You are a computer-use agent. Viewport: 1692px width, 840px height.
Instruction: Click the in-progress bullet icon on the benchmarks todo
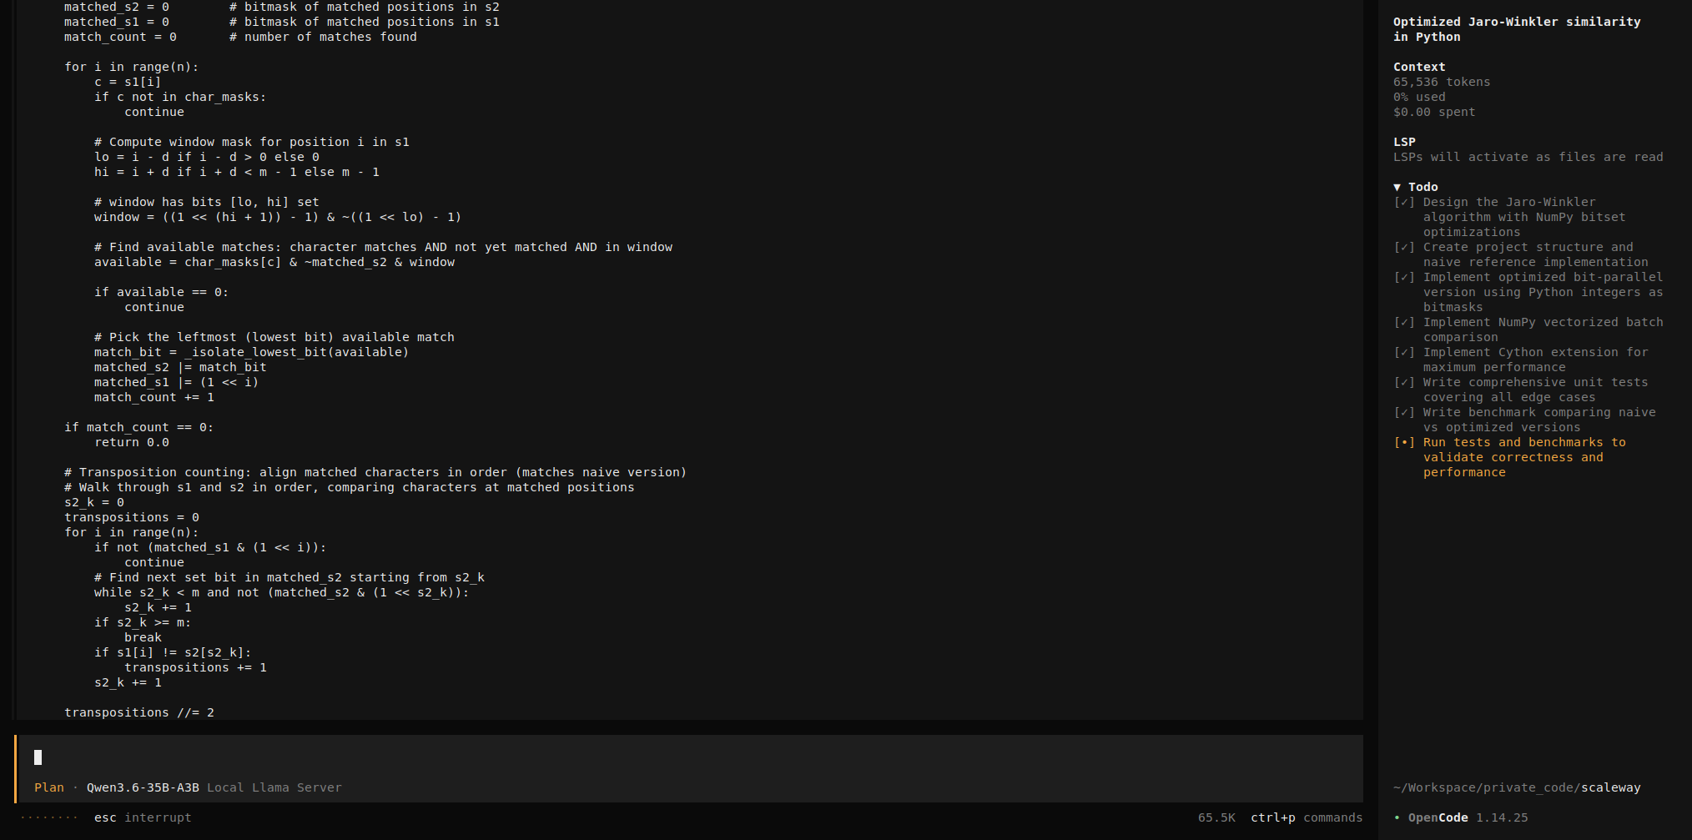point(1404,442)
